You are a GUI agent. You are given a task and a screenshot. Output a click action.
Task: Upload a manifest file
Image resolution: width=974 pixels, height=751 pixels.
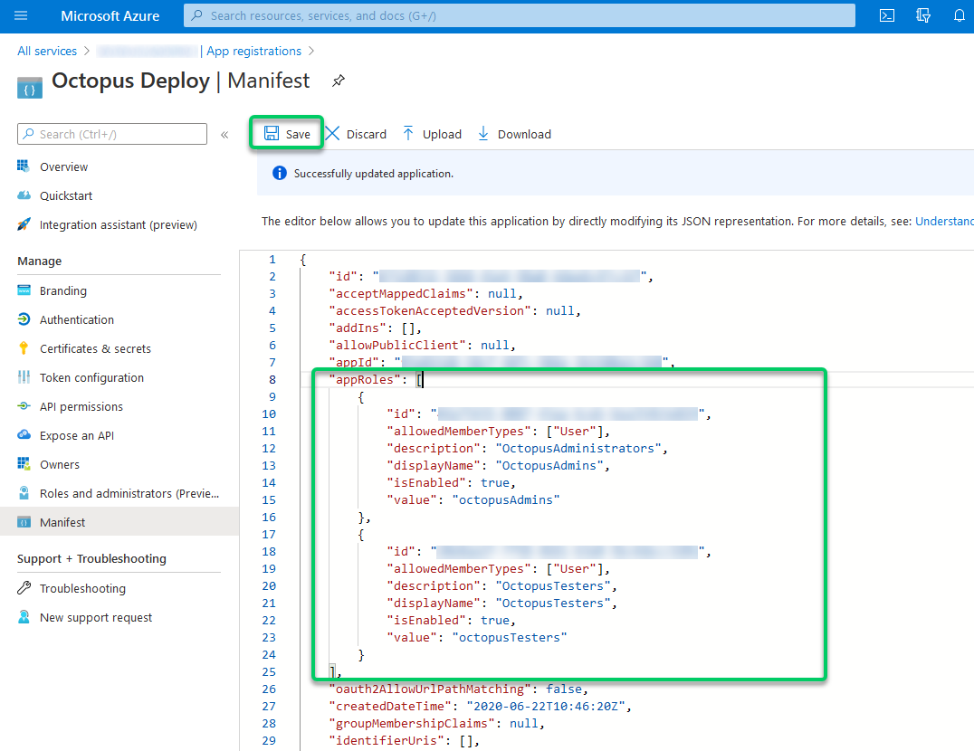click(x=432, y=133)
